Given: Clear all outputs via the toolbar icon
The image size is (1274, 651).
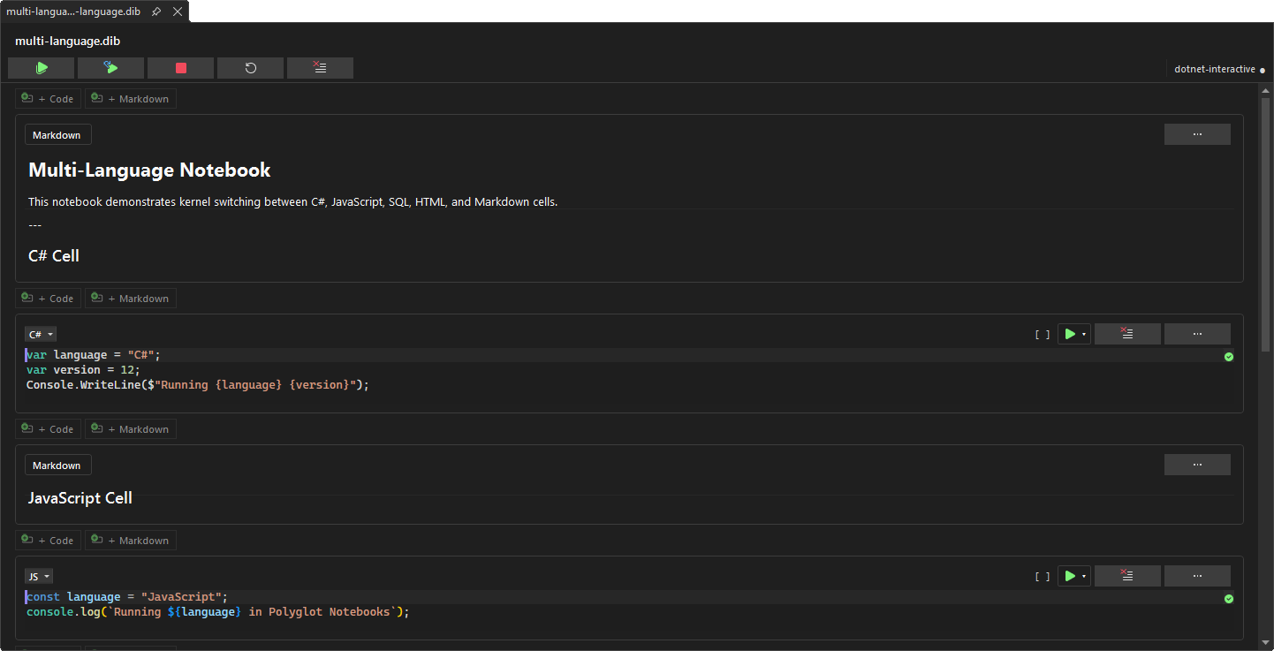Looking at the screenshot, I should click(320, 67).
